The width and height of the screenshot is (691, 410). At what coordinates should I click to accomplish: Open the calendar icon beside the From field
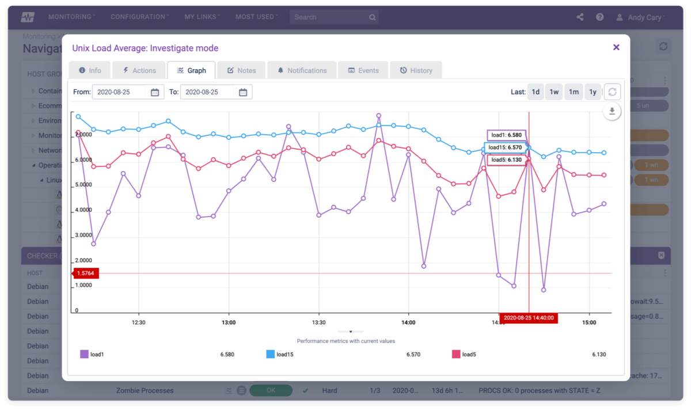pos(154,91)
